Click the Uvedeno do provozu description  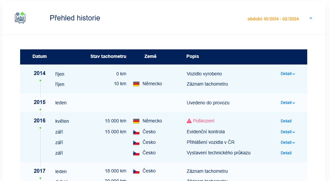[208, 103]
